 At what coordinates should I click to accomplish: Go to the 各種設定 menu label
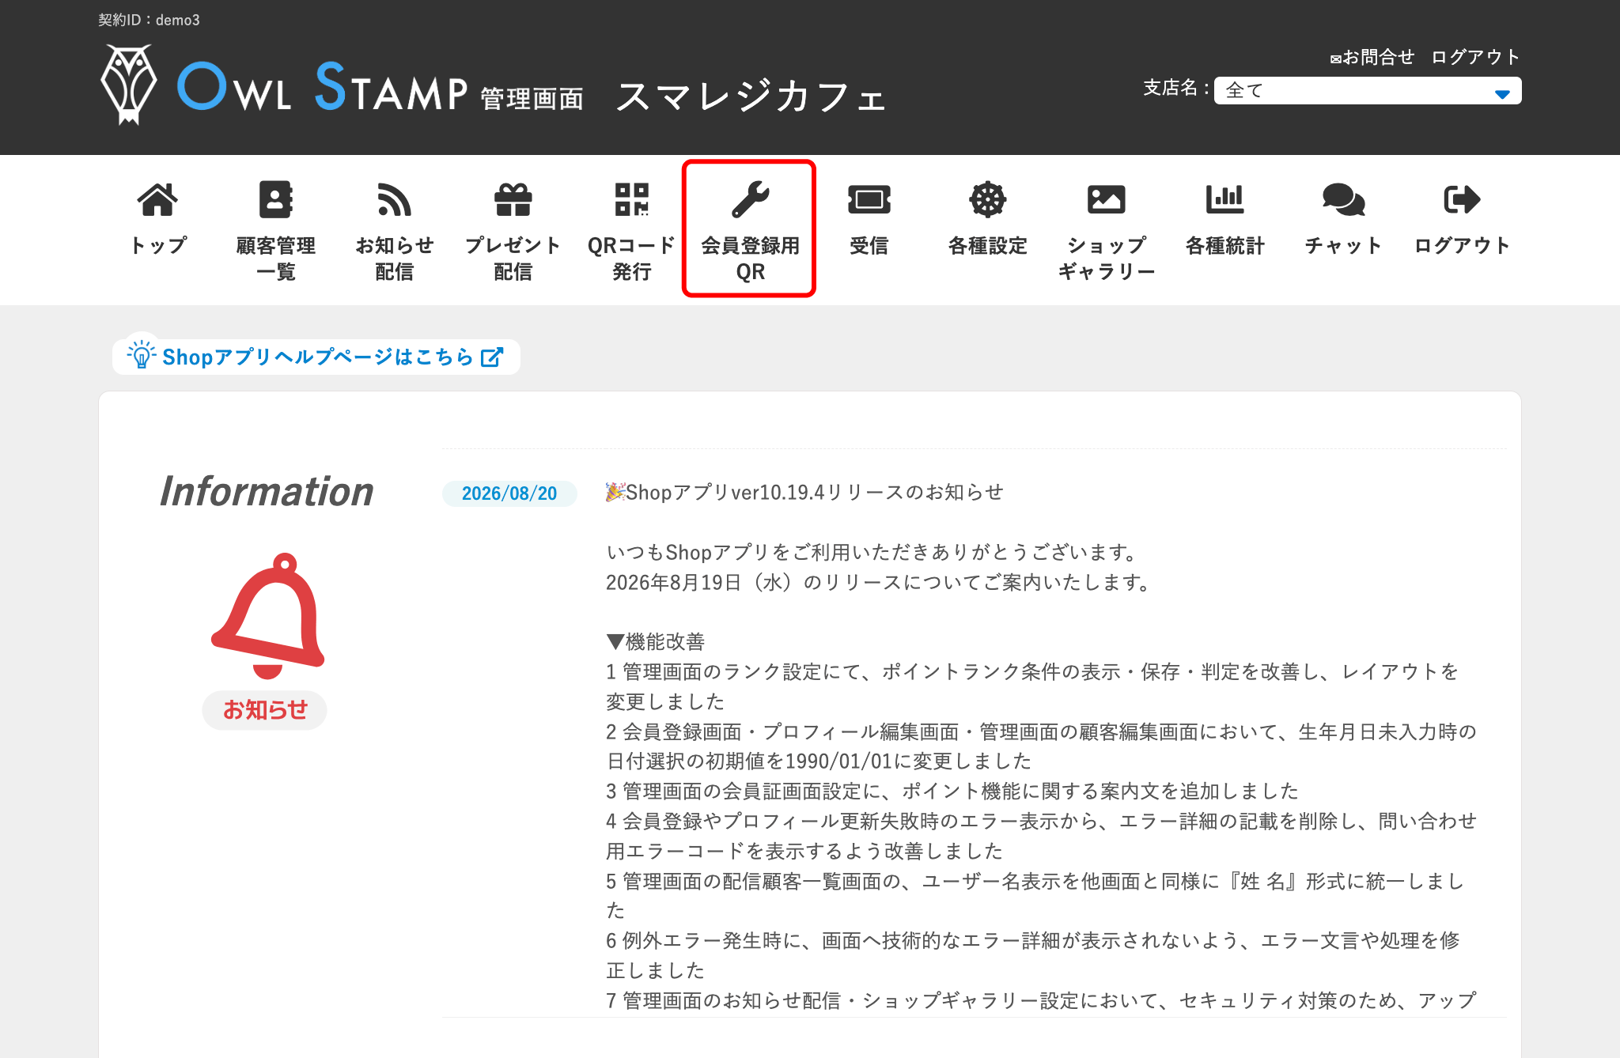pos(988,245)
